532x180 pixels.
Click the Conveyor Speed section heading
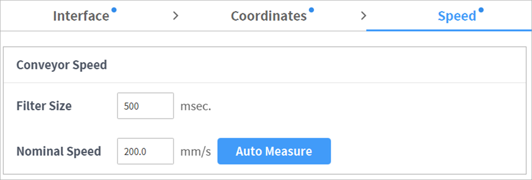[62, 65]
